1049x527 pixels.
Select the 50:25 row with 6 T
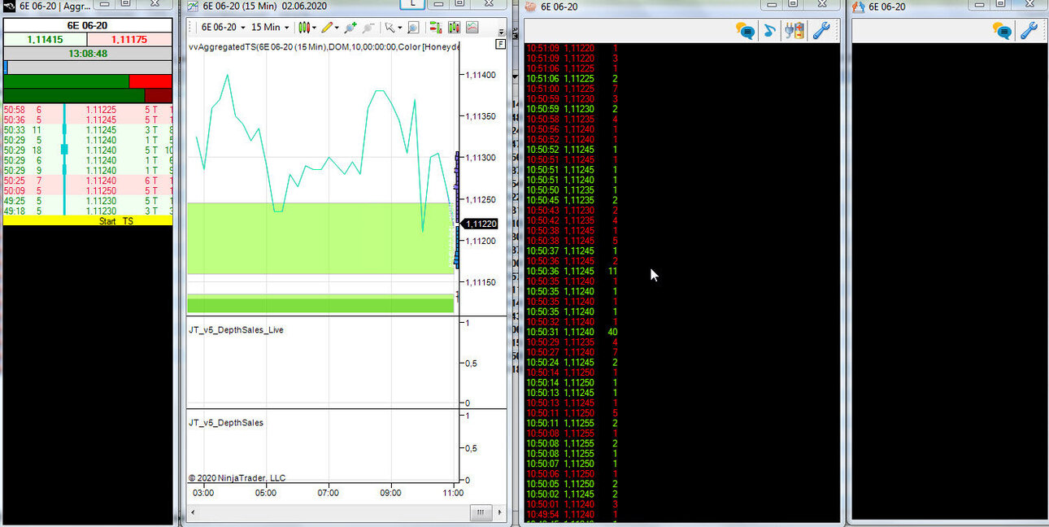pyautogui.click(x=88, y=181)
